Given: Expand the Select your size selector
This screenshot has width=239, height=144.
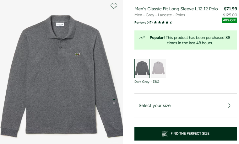Looking at the screenshot, I should pyautogui.click(x=185, y=105).
